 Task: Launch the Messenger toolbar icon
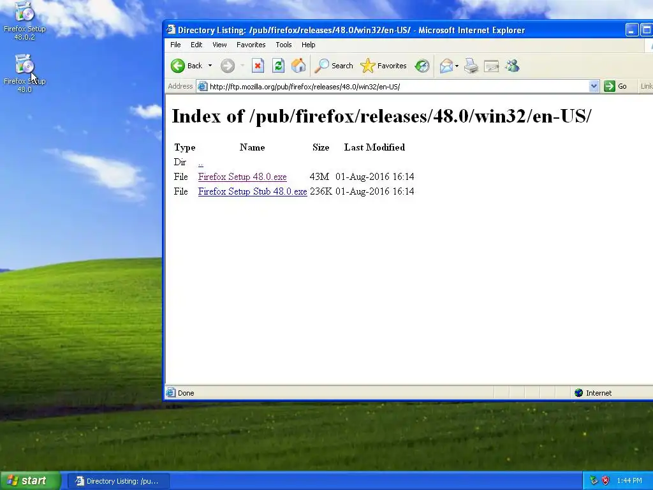512,66
